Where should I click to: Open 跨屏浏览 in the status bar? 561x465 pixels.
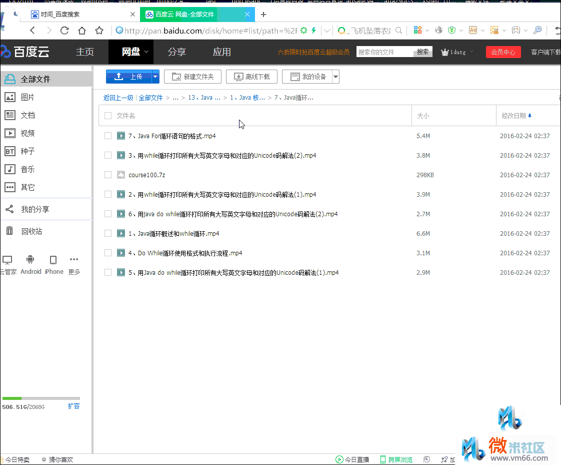(x=396, y=459)
